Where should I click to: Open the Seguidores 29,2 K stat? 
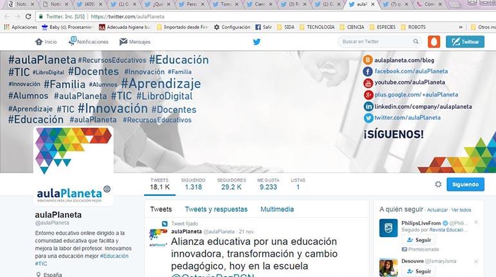point(231,184)
